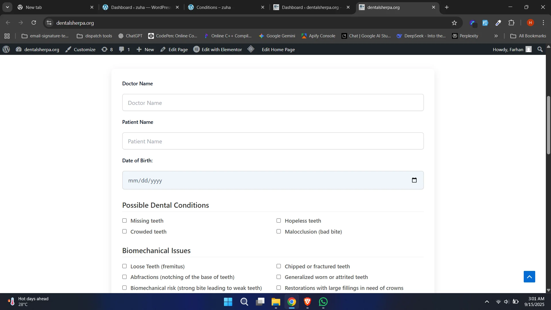Reload the page with the refresh icon
Screen dimensions: 551x310
tap(34, 23)
